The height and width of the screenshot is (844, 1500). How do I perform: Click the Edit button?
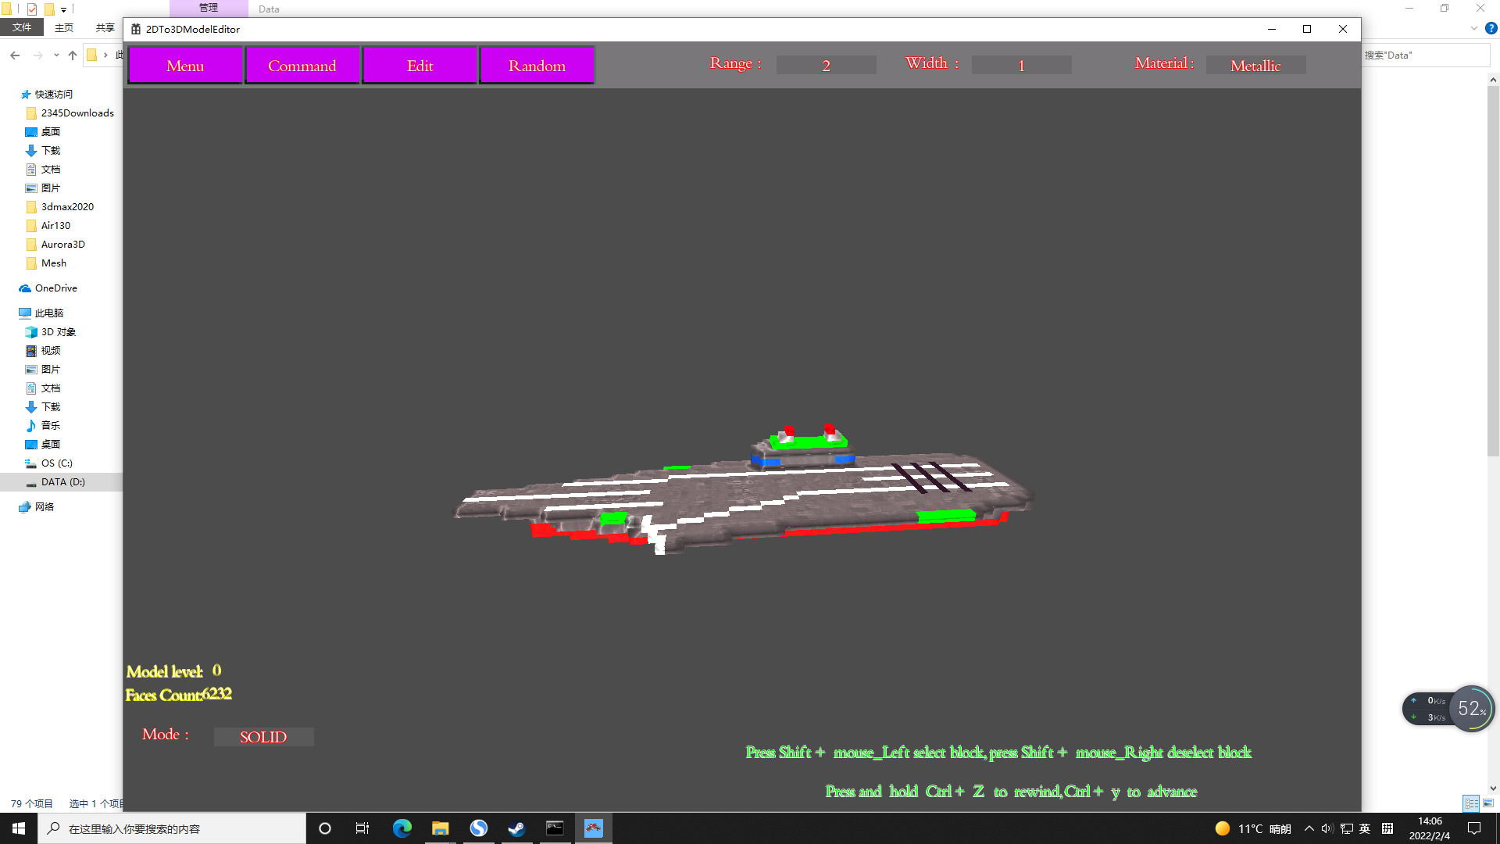coord(420,65)
